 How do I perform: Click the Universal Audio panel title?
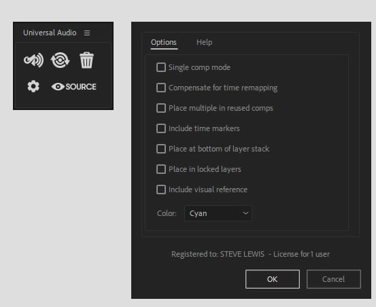click(50, 33)
